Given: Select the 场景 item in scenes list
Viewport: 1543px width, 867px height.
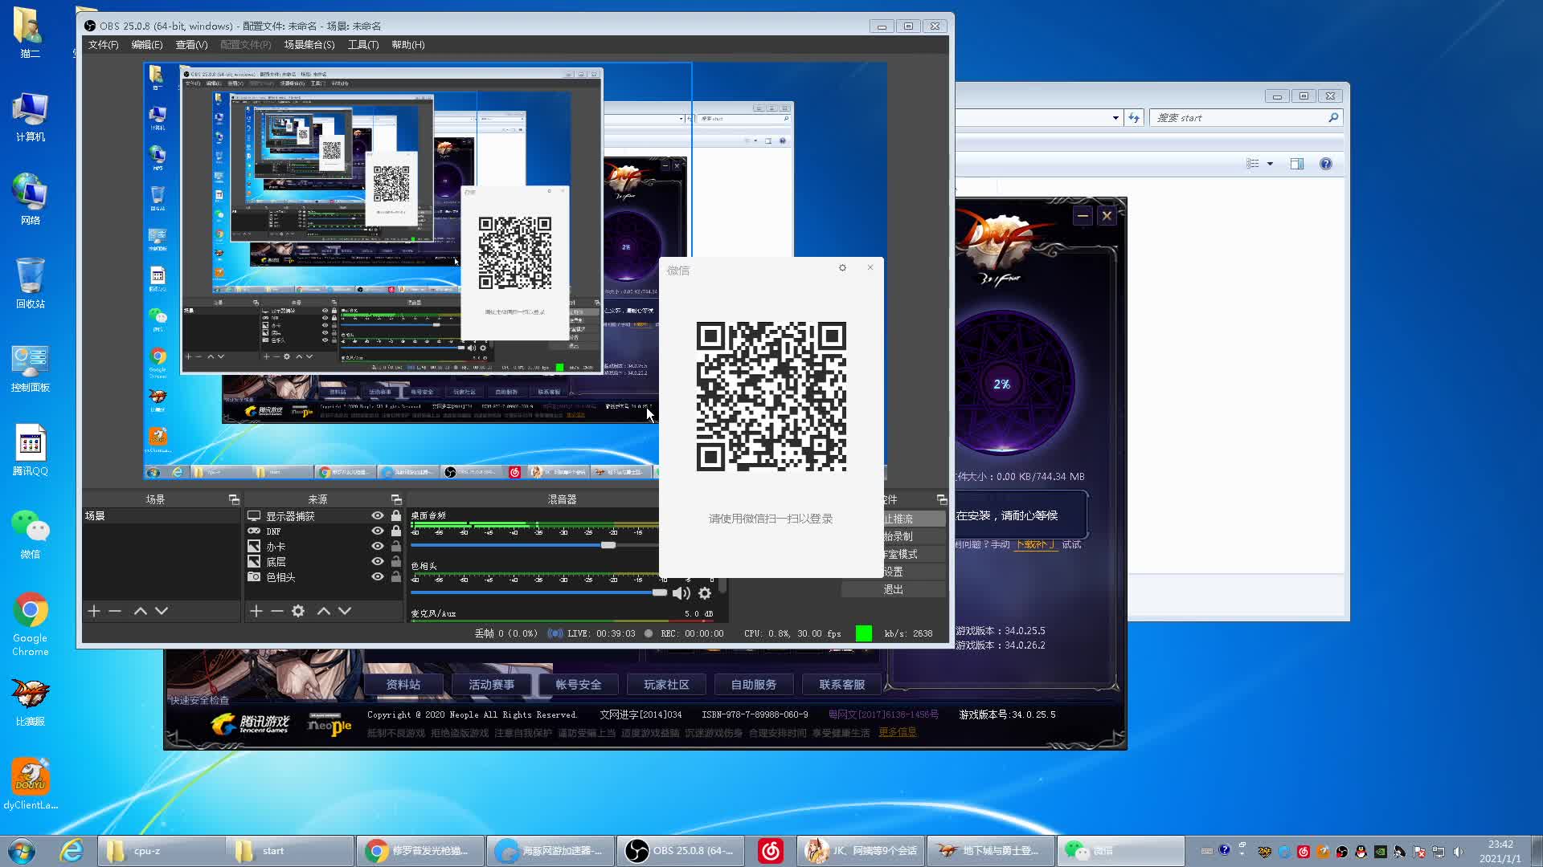Looking at the screenshot, I should (x=161, y=516).
